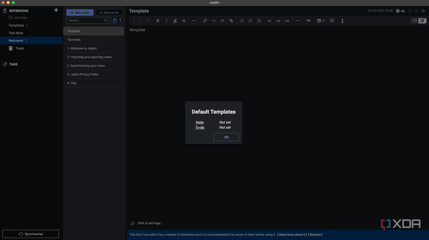
Task: Insert current date and time
Action: 332,21
